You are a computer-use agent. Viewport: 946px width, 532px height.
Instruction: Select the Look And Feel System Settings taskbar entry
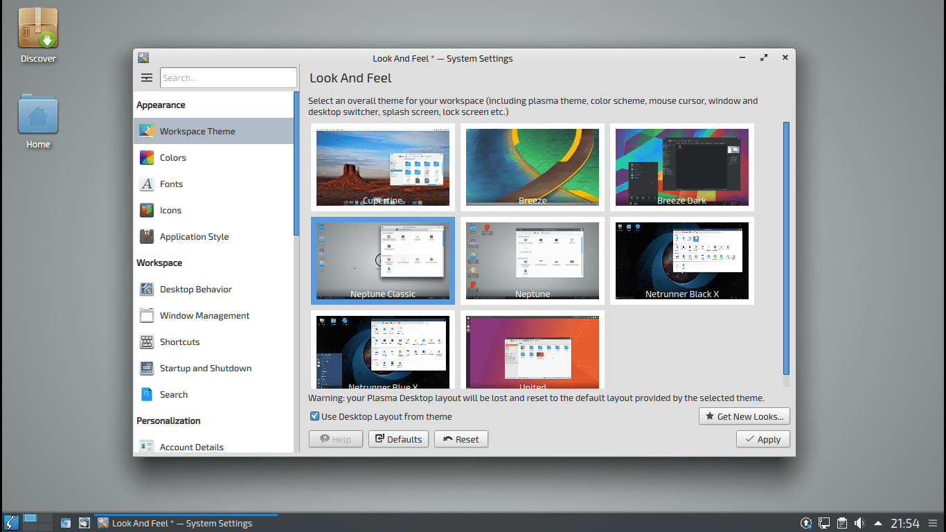[186, 523]
